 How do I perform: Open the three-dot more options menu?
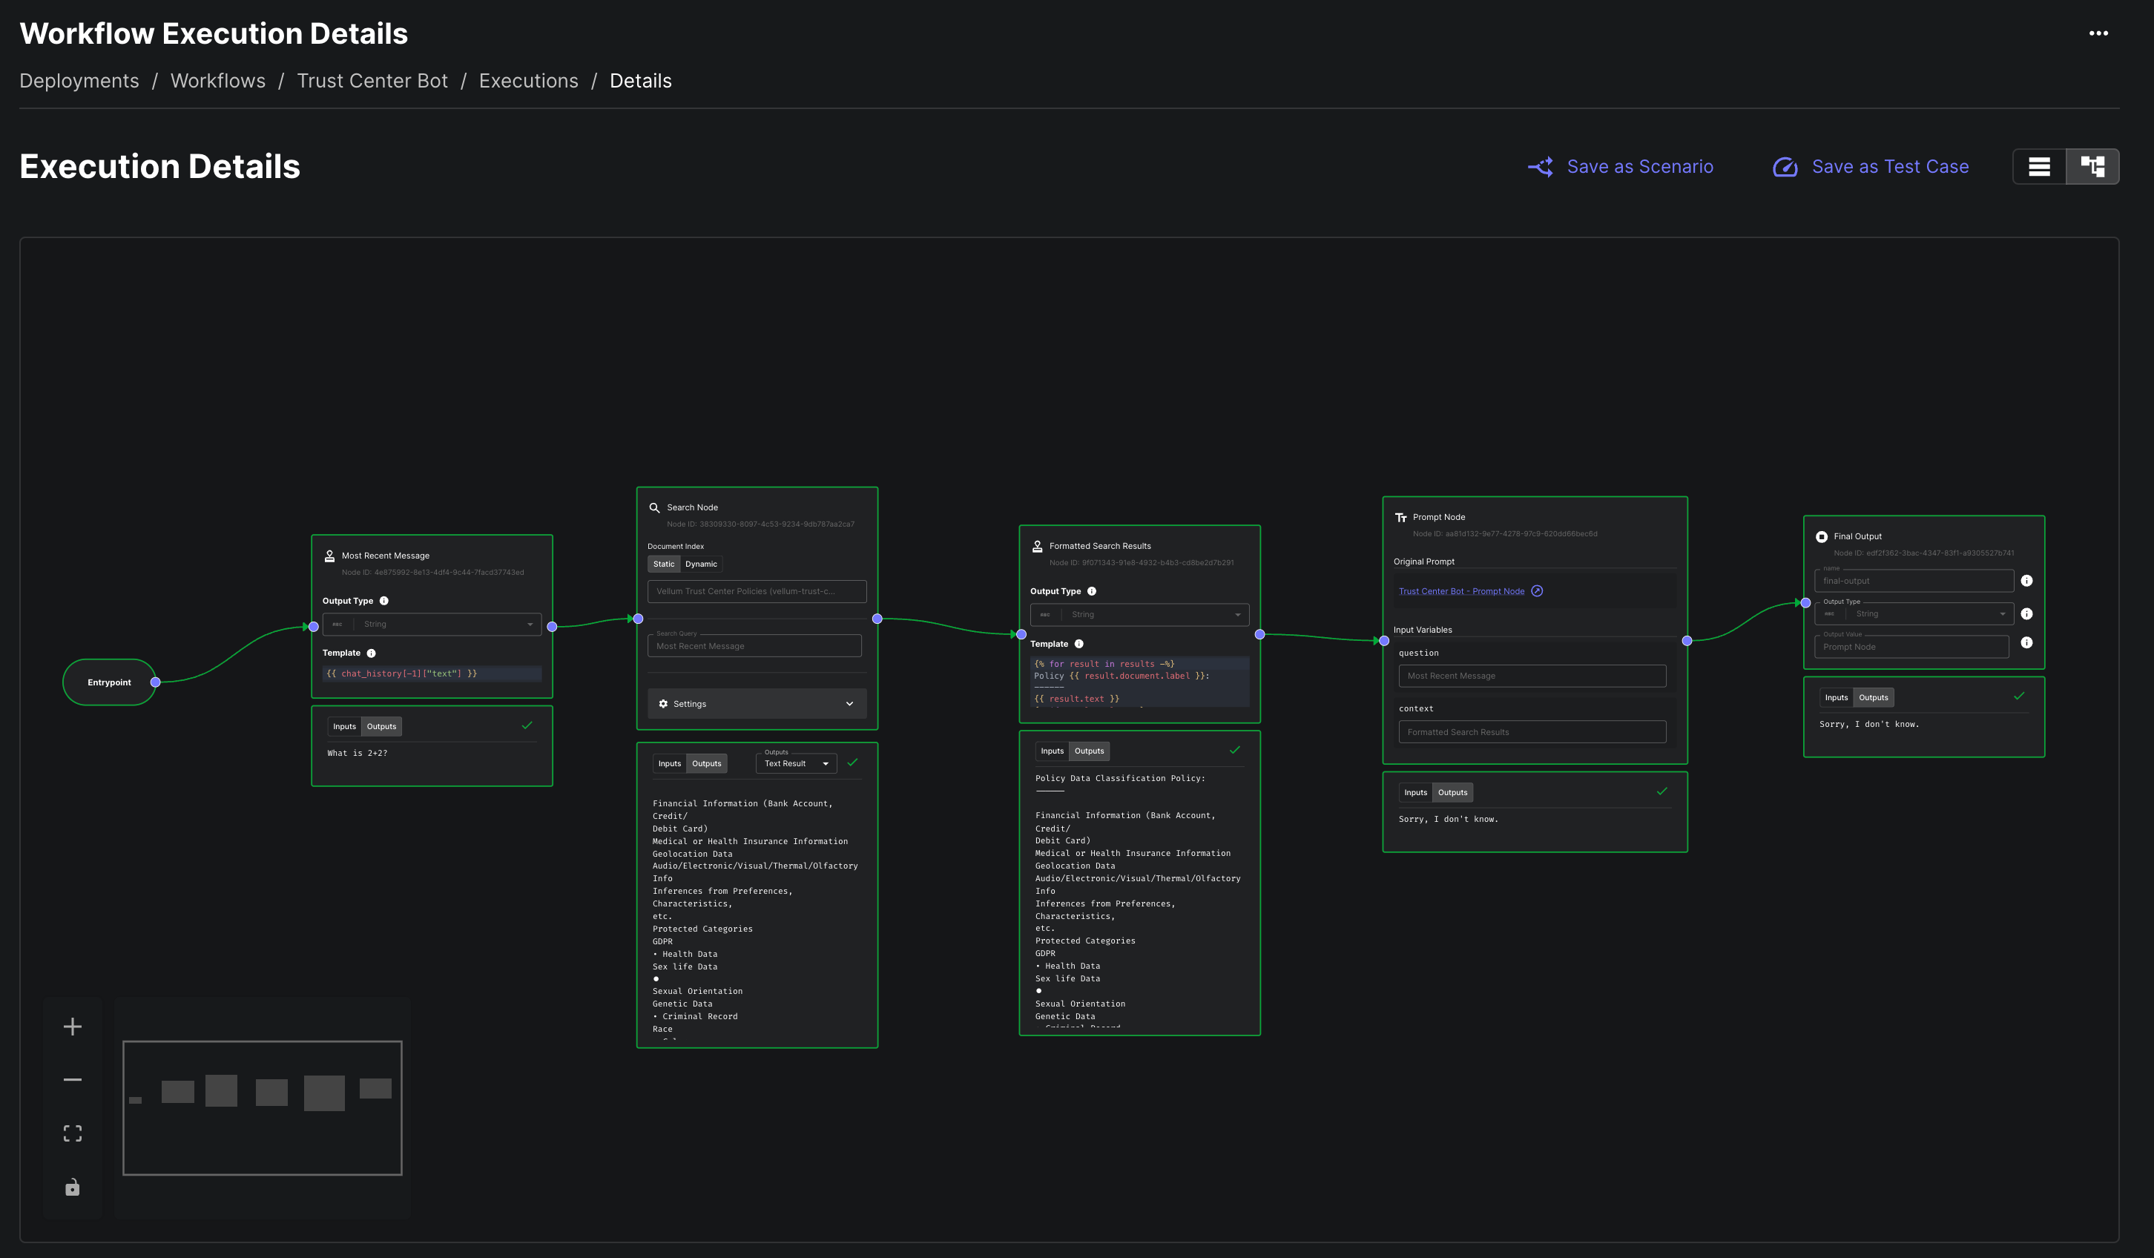pyautogui.click(x=2098, y=33)
